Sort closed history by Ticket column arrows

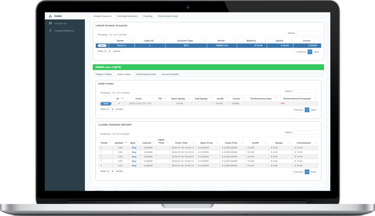[110, 143]
